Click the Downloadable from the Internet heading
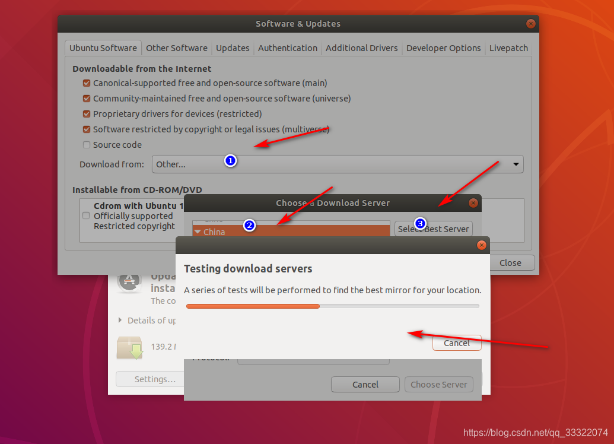 click(142, 69)
